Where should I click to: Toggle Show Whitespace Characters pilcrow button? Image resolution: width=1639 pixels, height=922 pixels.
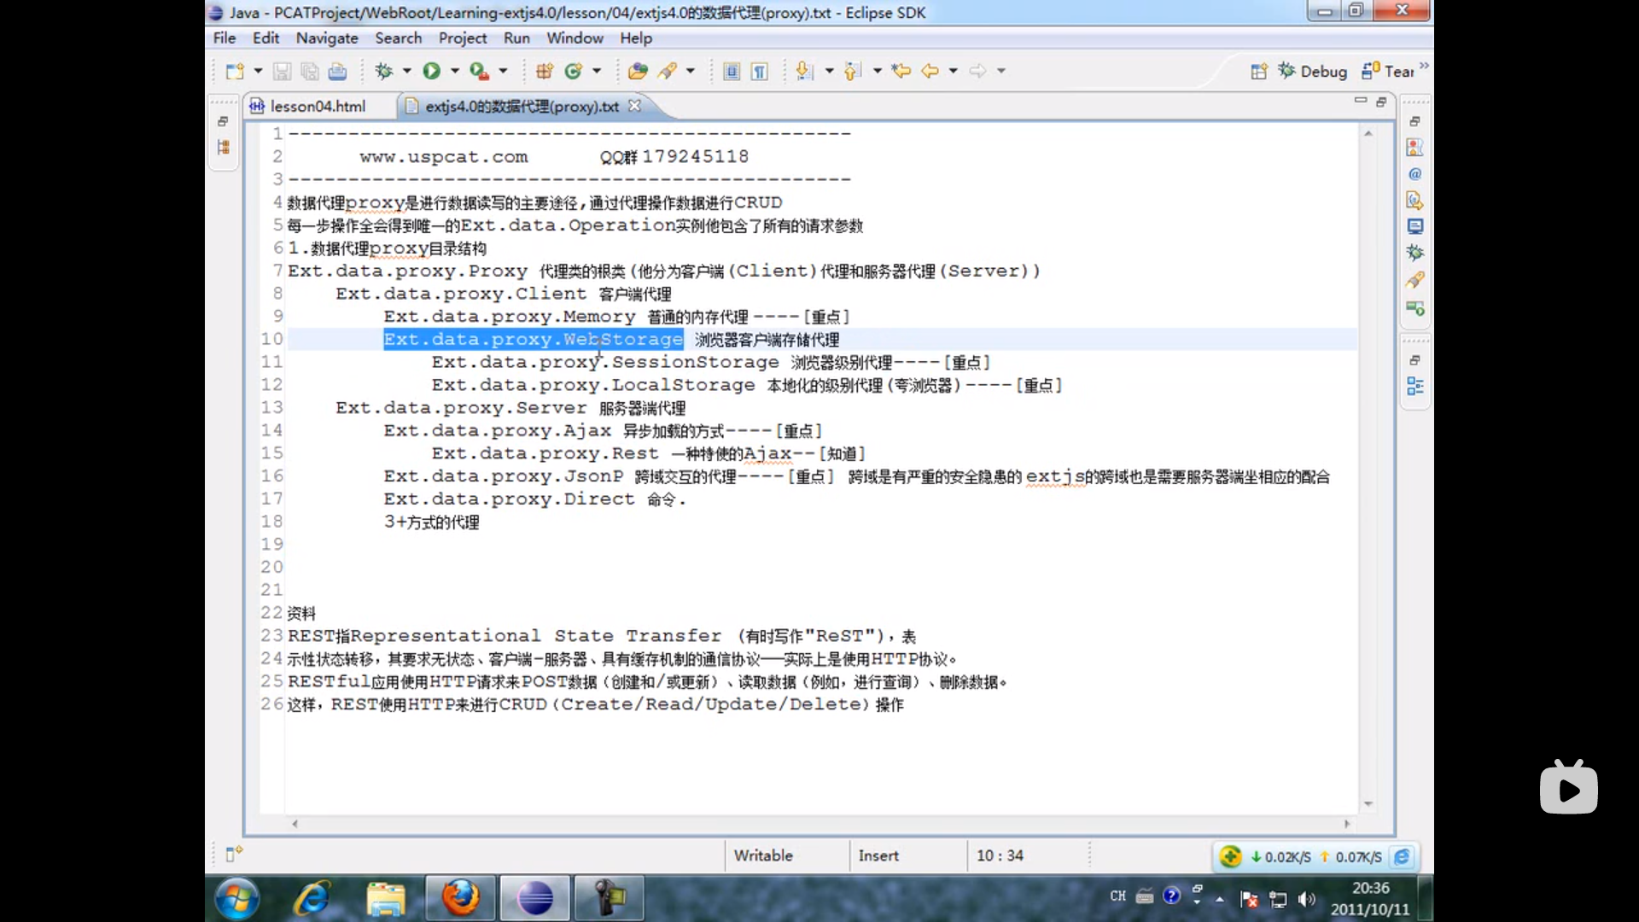759,71
